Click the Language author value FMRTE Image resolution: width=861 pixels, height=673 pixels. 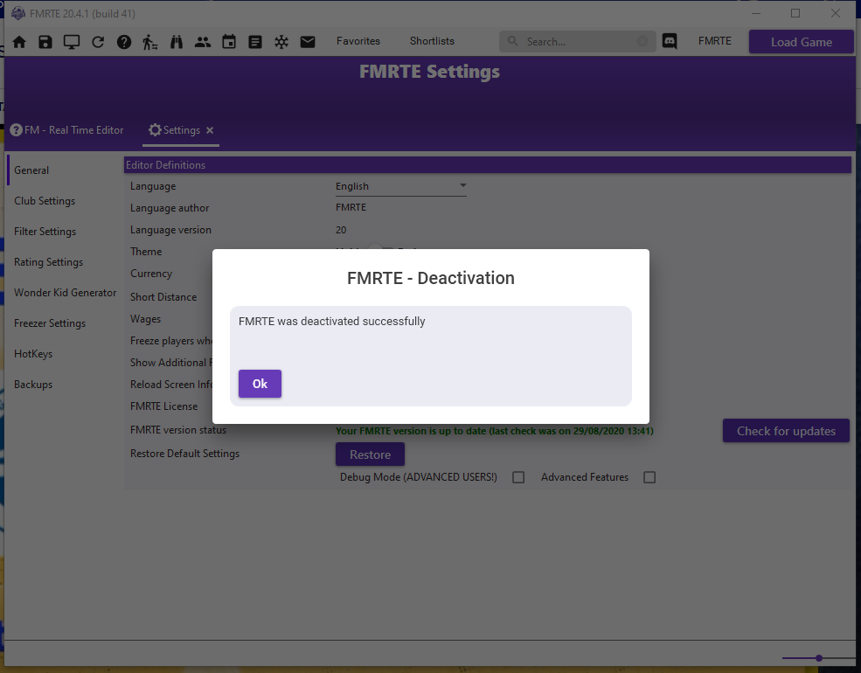coord(351,207)
